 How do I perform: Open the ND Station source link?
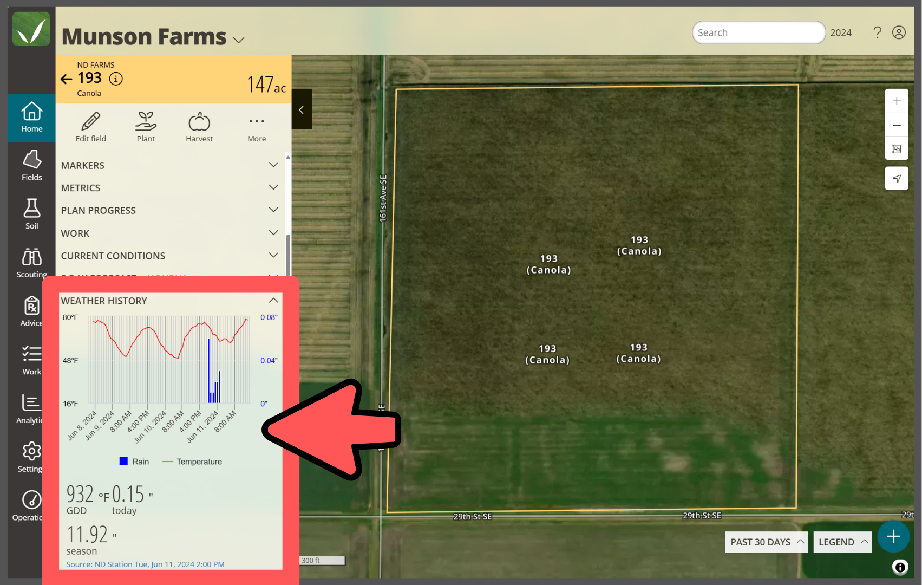click(145, 564)
